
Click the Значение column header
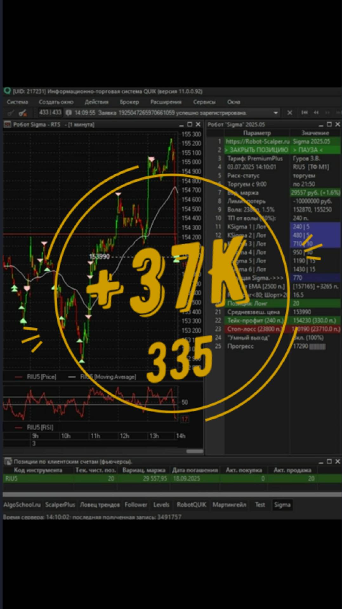click(x=315, y=133)
